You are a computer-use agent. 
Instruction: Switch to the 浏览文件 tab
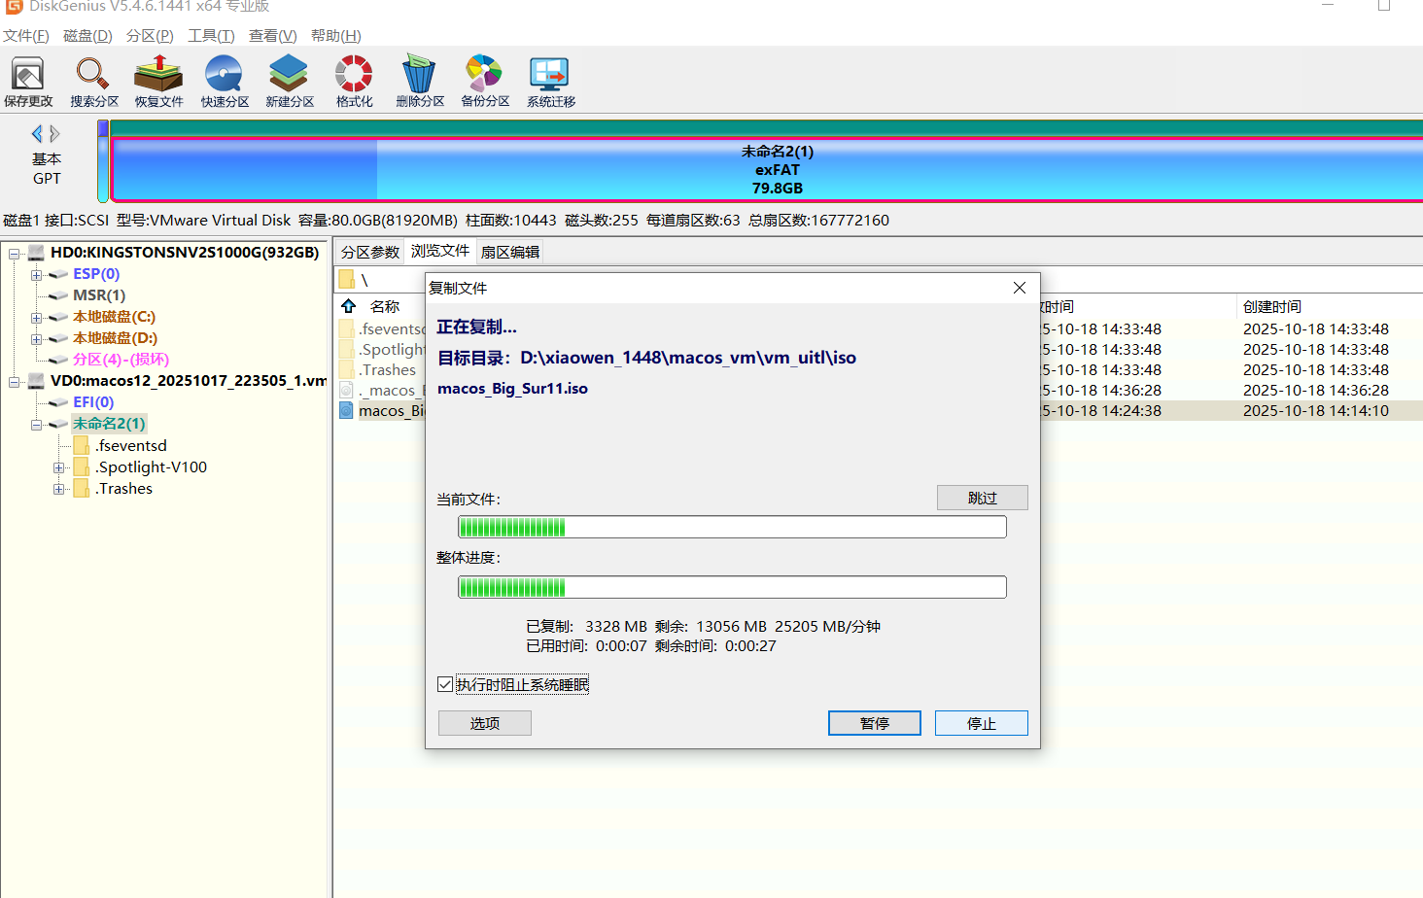(x=440, y=251)
